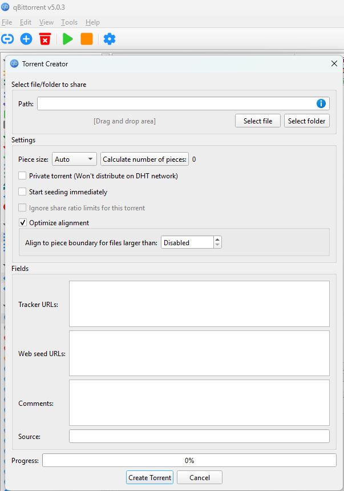Delete torrent using the red trash icon

coord(45,38)
